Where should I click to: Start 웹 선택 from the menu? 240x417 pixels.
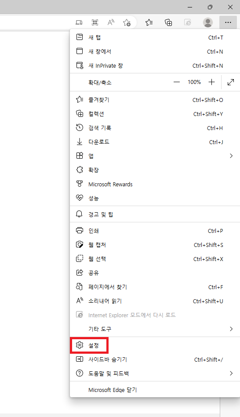155,259
